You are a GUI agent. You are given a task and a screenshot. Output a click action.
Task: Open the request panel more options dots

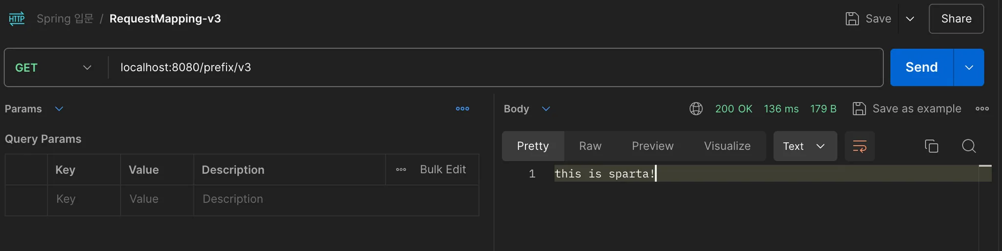click(x=462, y=108)
